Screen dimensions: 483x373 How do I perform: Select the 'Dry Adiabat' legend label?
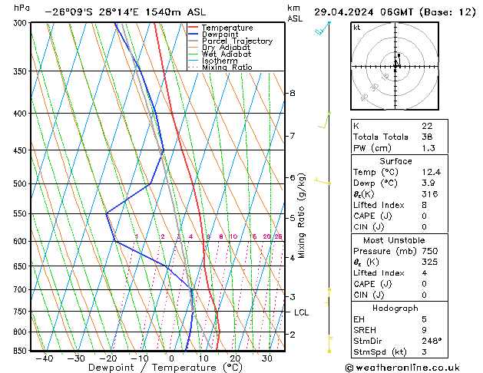pyautogui.click(x=226, y=48)
